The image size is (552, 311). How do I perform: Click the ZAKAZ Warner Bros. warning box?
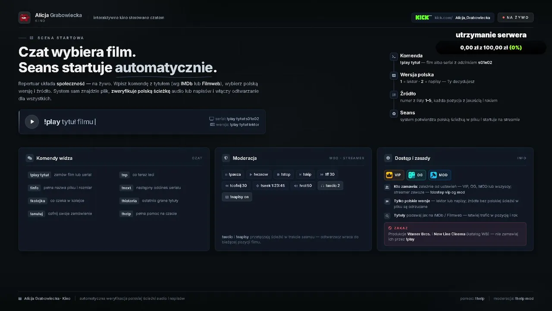pos(455,234)
